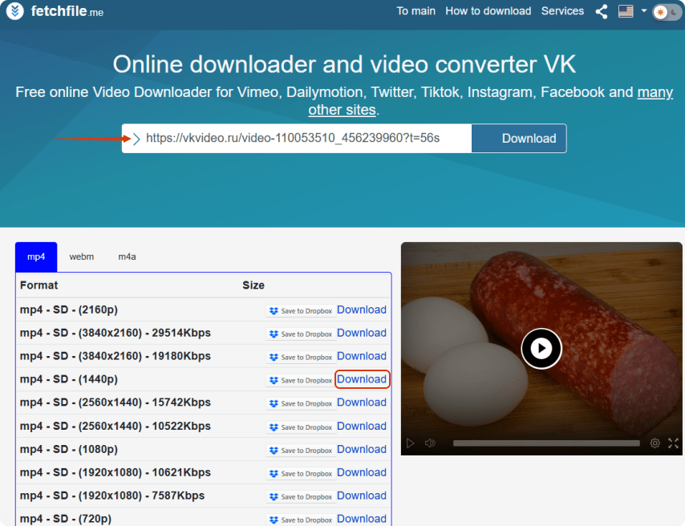The image size is (685, 526).
Task: Focus the video URL input field
Action: coord(305,139)
